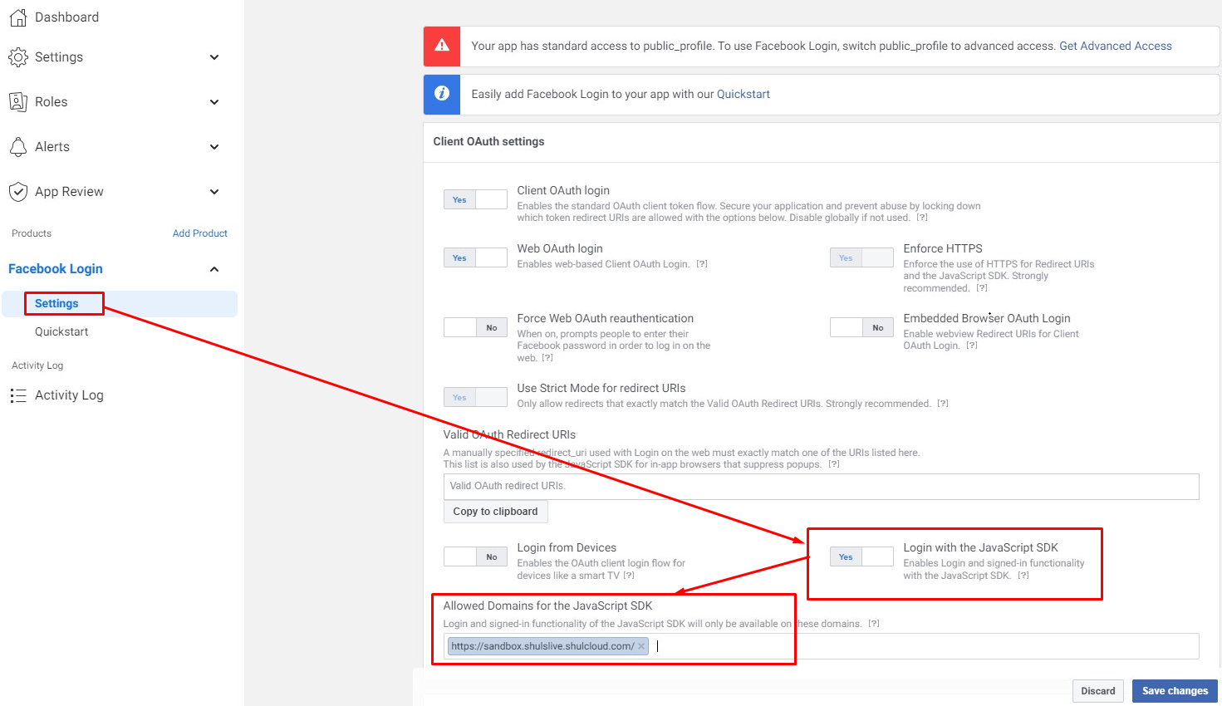Toggle Use Strict Mode for redirect URIs

[475, 398]
